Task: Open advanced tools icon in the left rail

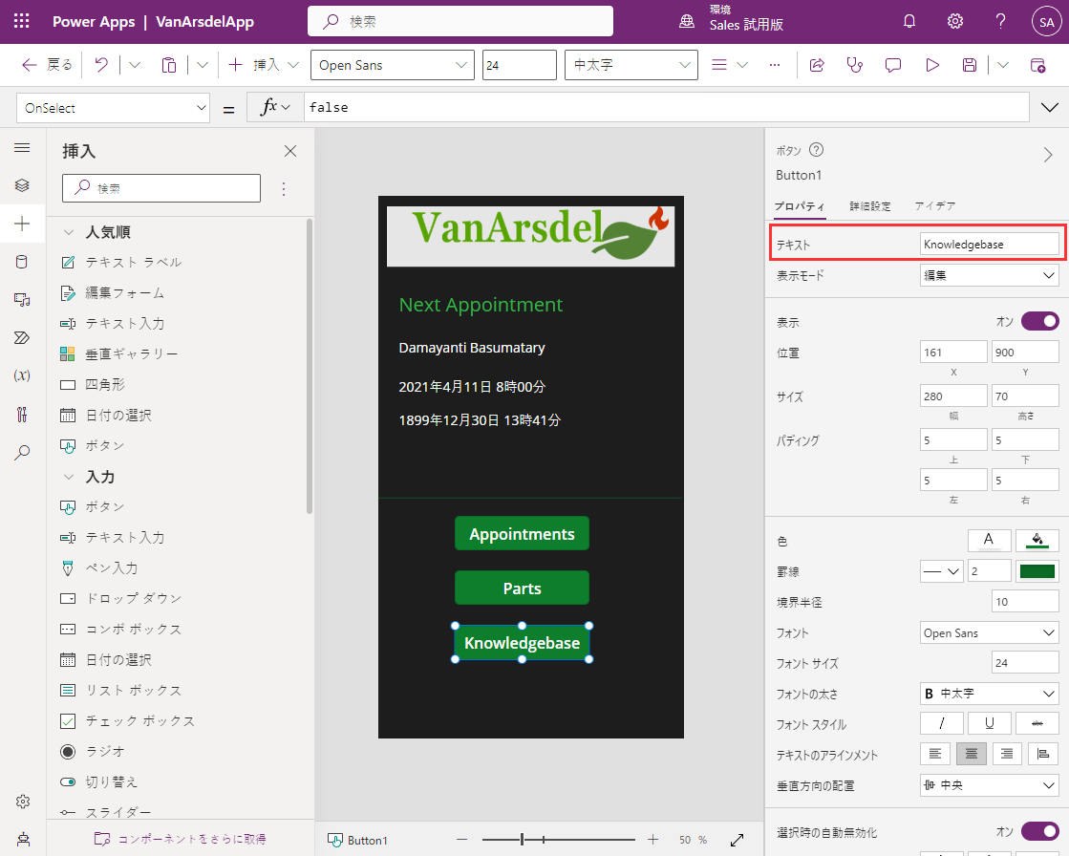Action: point(22,414)
